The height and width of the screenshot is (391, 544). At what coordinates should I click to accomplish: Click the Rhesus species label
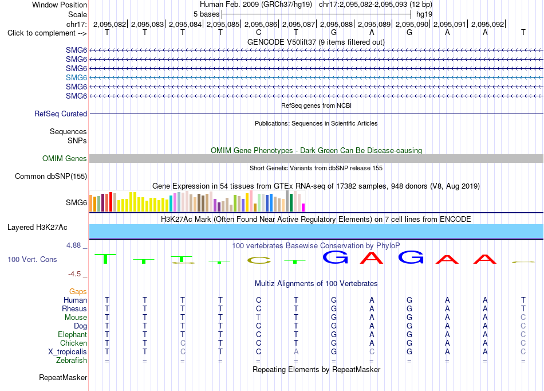tap(74, 308)
